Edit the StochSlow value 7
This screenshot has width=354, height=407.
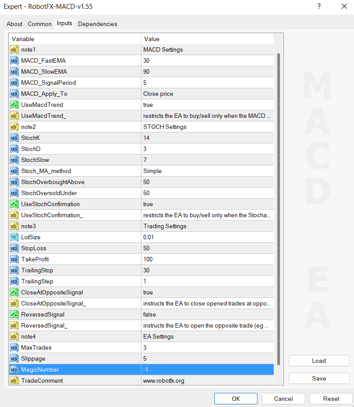tap(208, 160)
